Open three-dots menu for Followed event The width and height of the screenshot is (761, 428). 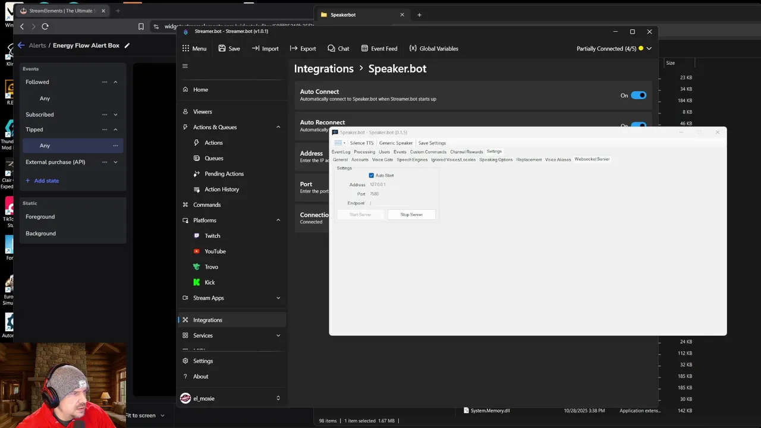click(105, 82)
